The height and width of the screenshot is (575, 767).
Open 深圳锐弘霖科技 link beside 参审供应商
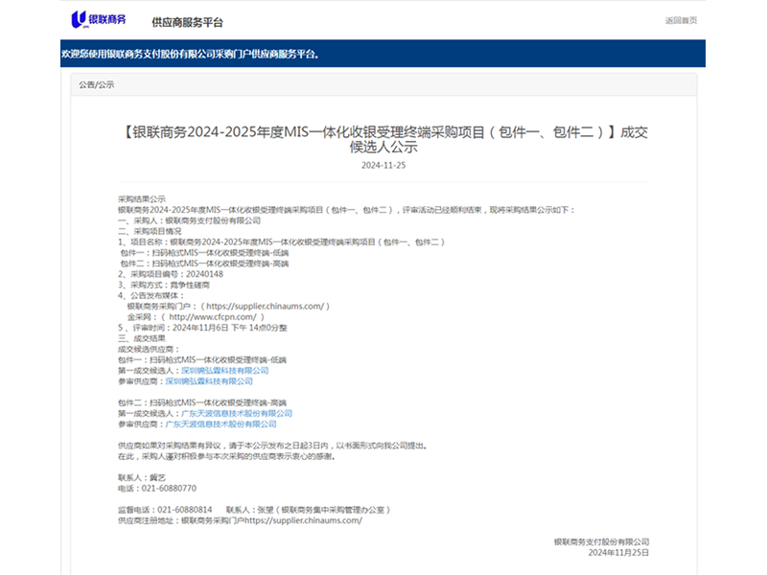coord(216,380)
